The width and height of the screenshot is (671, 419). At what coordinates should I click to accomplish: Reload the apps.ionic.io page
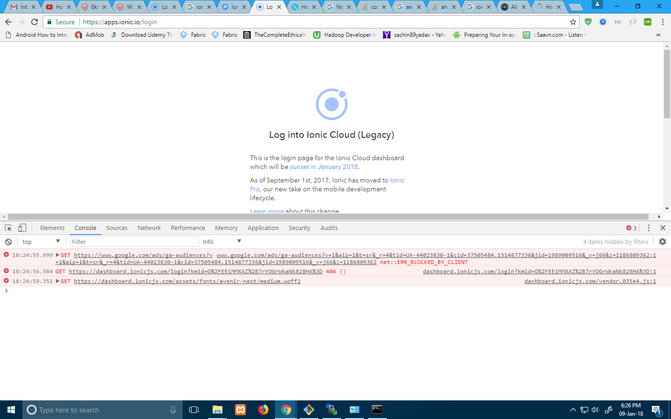click(x=34, y=22)
